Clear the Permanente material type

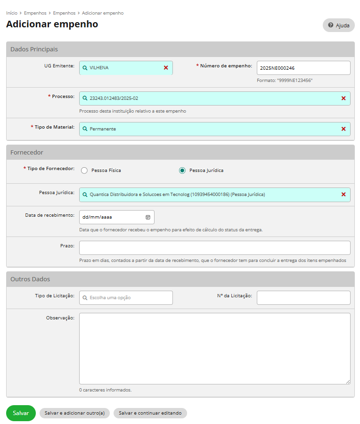343,129
